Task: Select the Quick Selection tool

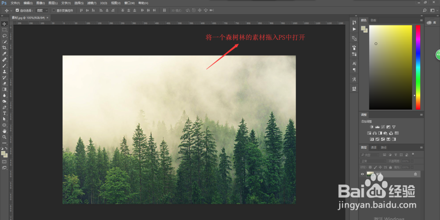Action: tap(4, 42)
